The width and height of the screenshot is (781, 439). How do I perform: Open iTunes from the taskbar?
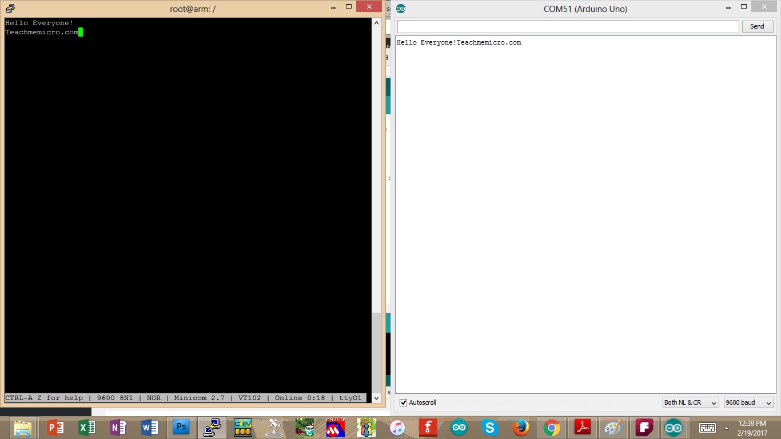tap(397, 428)
